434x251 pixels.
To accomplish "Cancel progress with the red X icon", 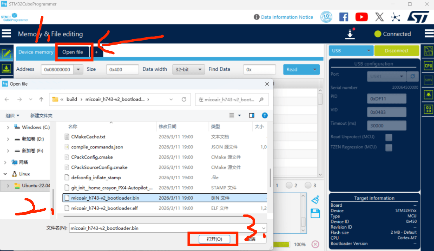I will [315, 244].
